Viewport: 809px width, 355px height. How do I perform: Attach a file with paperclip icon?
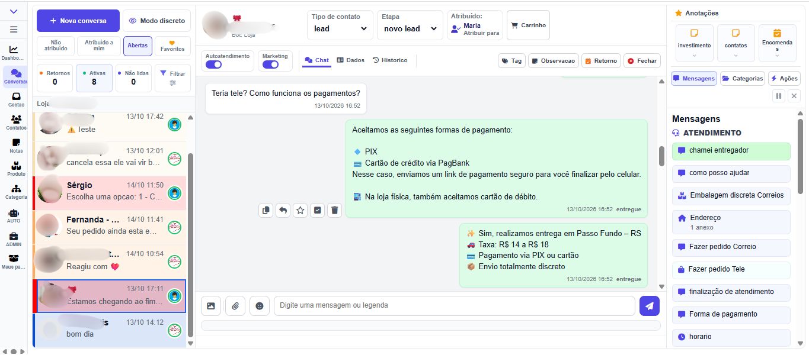[x=235, y=306]
